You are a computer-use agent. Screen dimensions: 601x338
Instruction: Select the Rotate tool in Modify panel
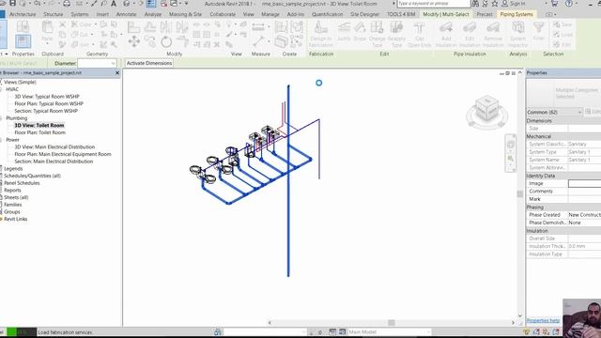tap(166, 41)
